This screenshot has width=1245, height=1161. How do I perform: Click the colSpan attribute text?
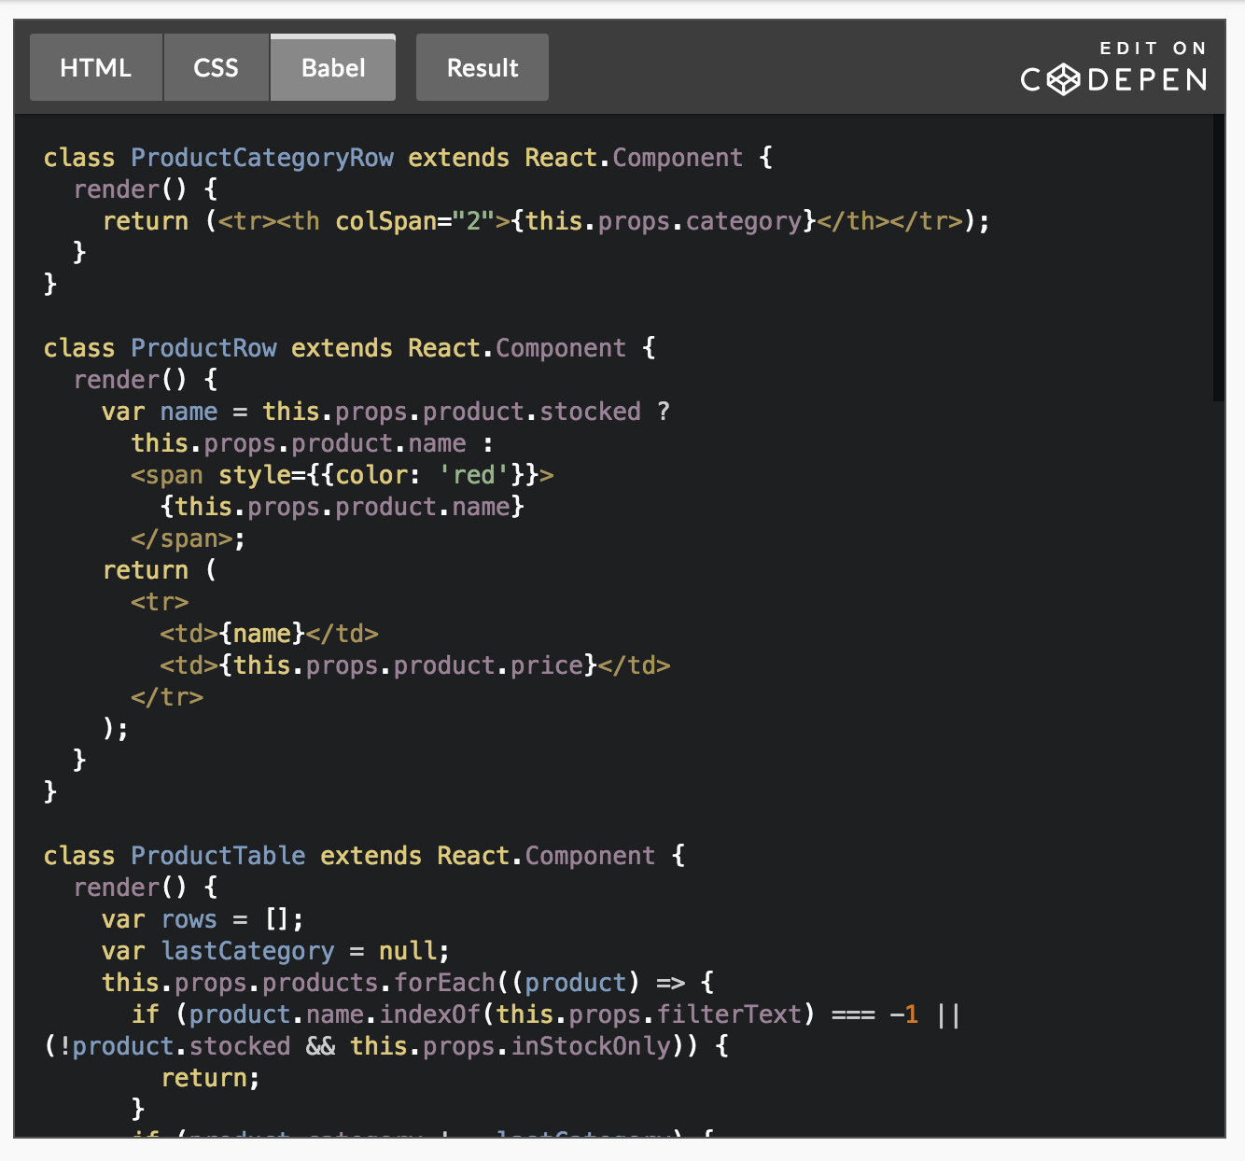point(385,221)
